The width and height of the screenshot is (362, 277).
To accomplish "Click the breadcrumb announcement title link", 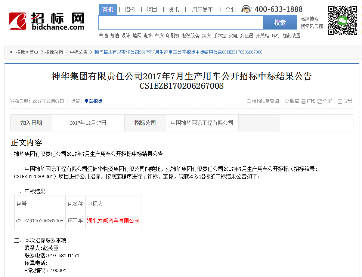I will [178, 52].
